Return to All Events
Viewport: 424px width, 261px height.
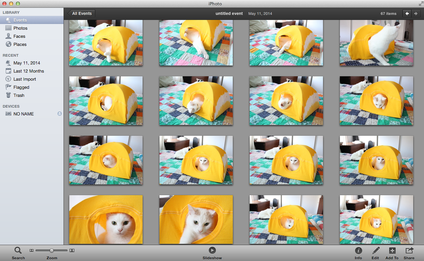82,14
